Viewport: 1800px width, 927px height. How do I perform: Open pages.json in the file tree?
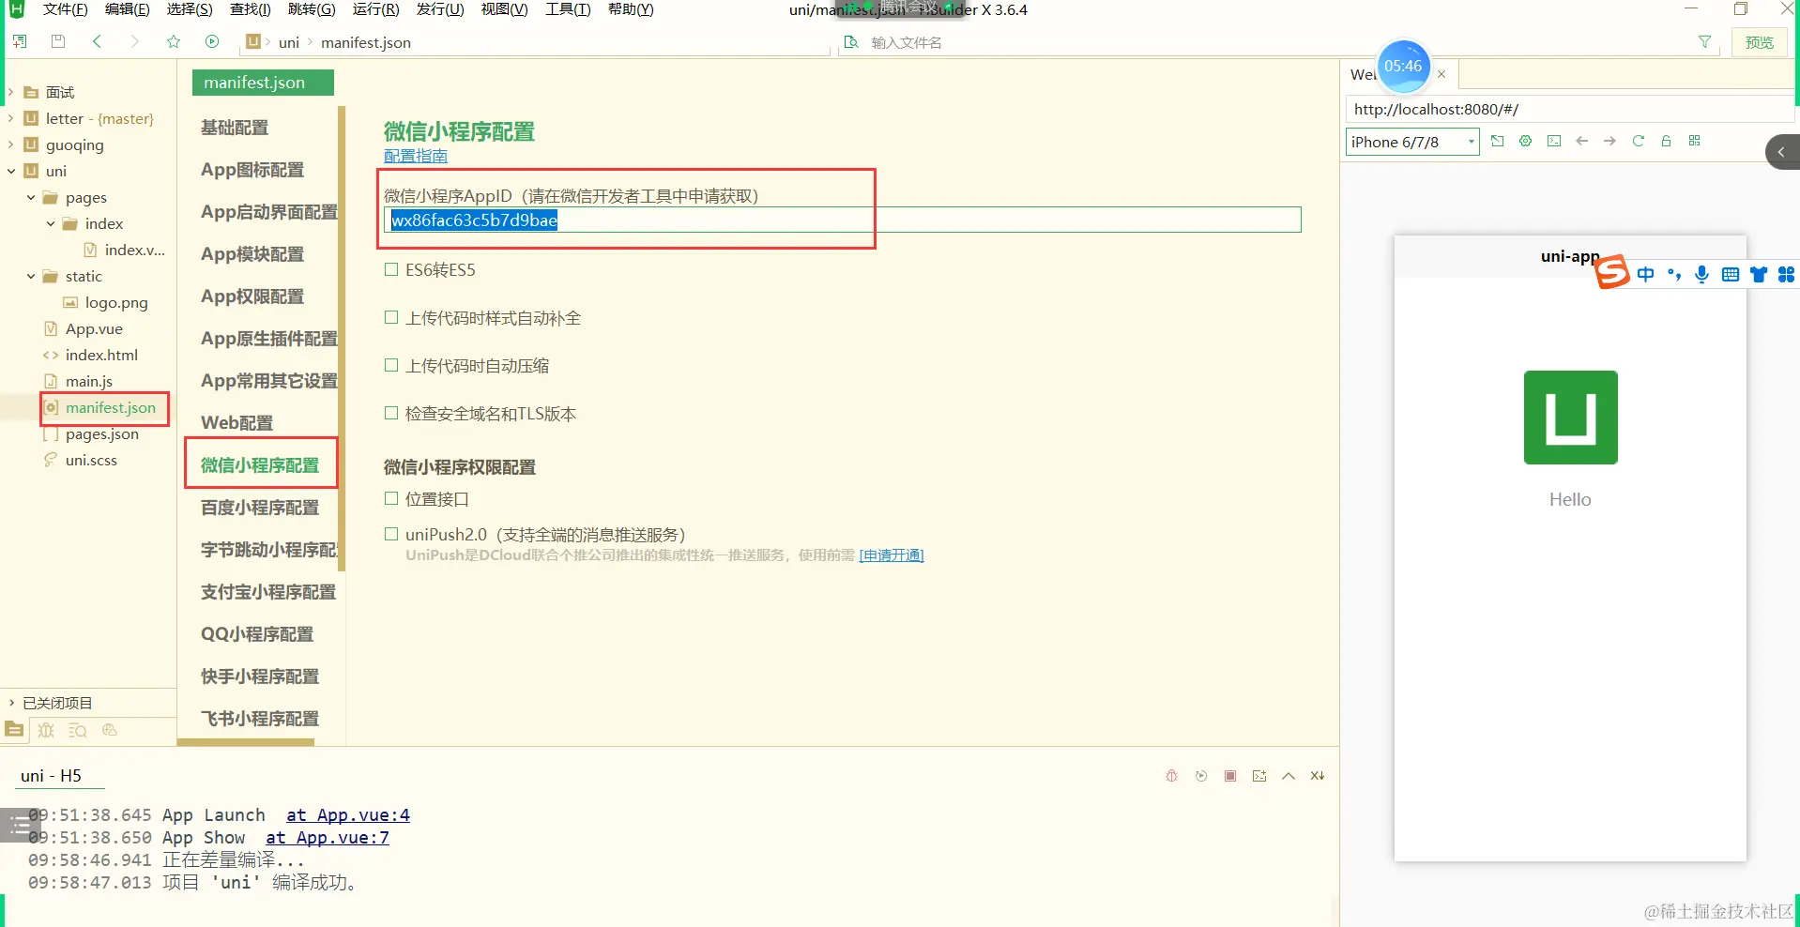tap(102, 433)
